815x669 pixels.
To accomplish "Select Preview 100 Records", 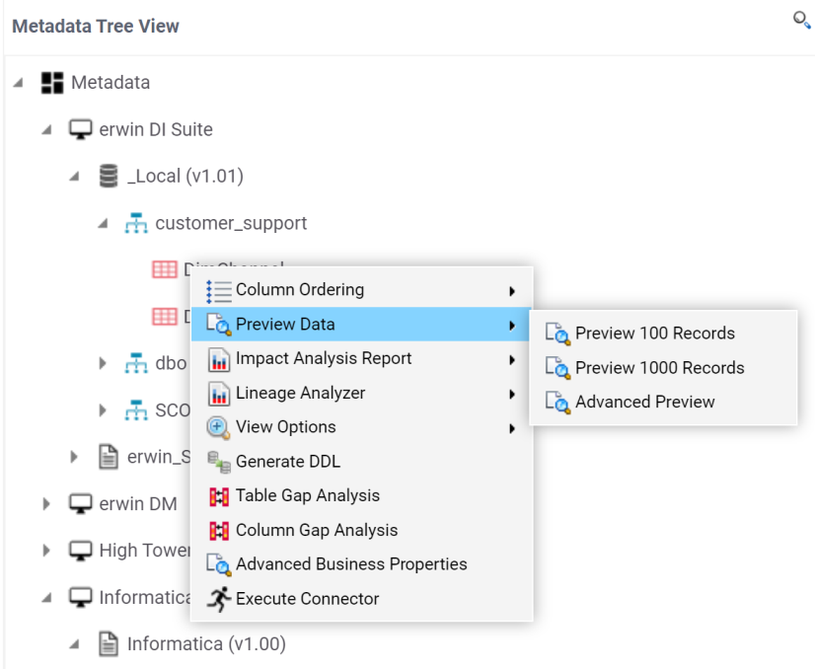I will [x=655, y=334].
